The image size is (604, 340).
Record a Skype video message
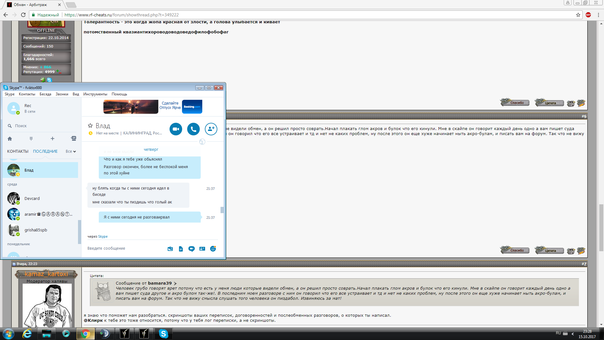[192, 249]
